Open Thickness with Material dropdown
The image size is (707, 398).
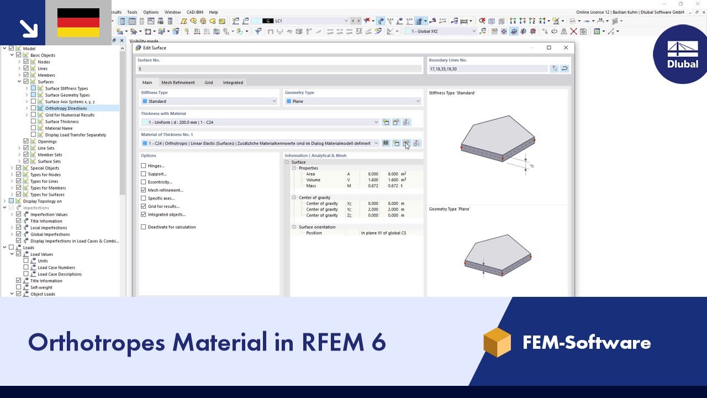[x=376, y=122]
